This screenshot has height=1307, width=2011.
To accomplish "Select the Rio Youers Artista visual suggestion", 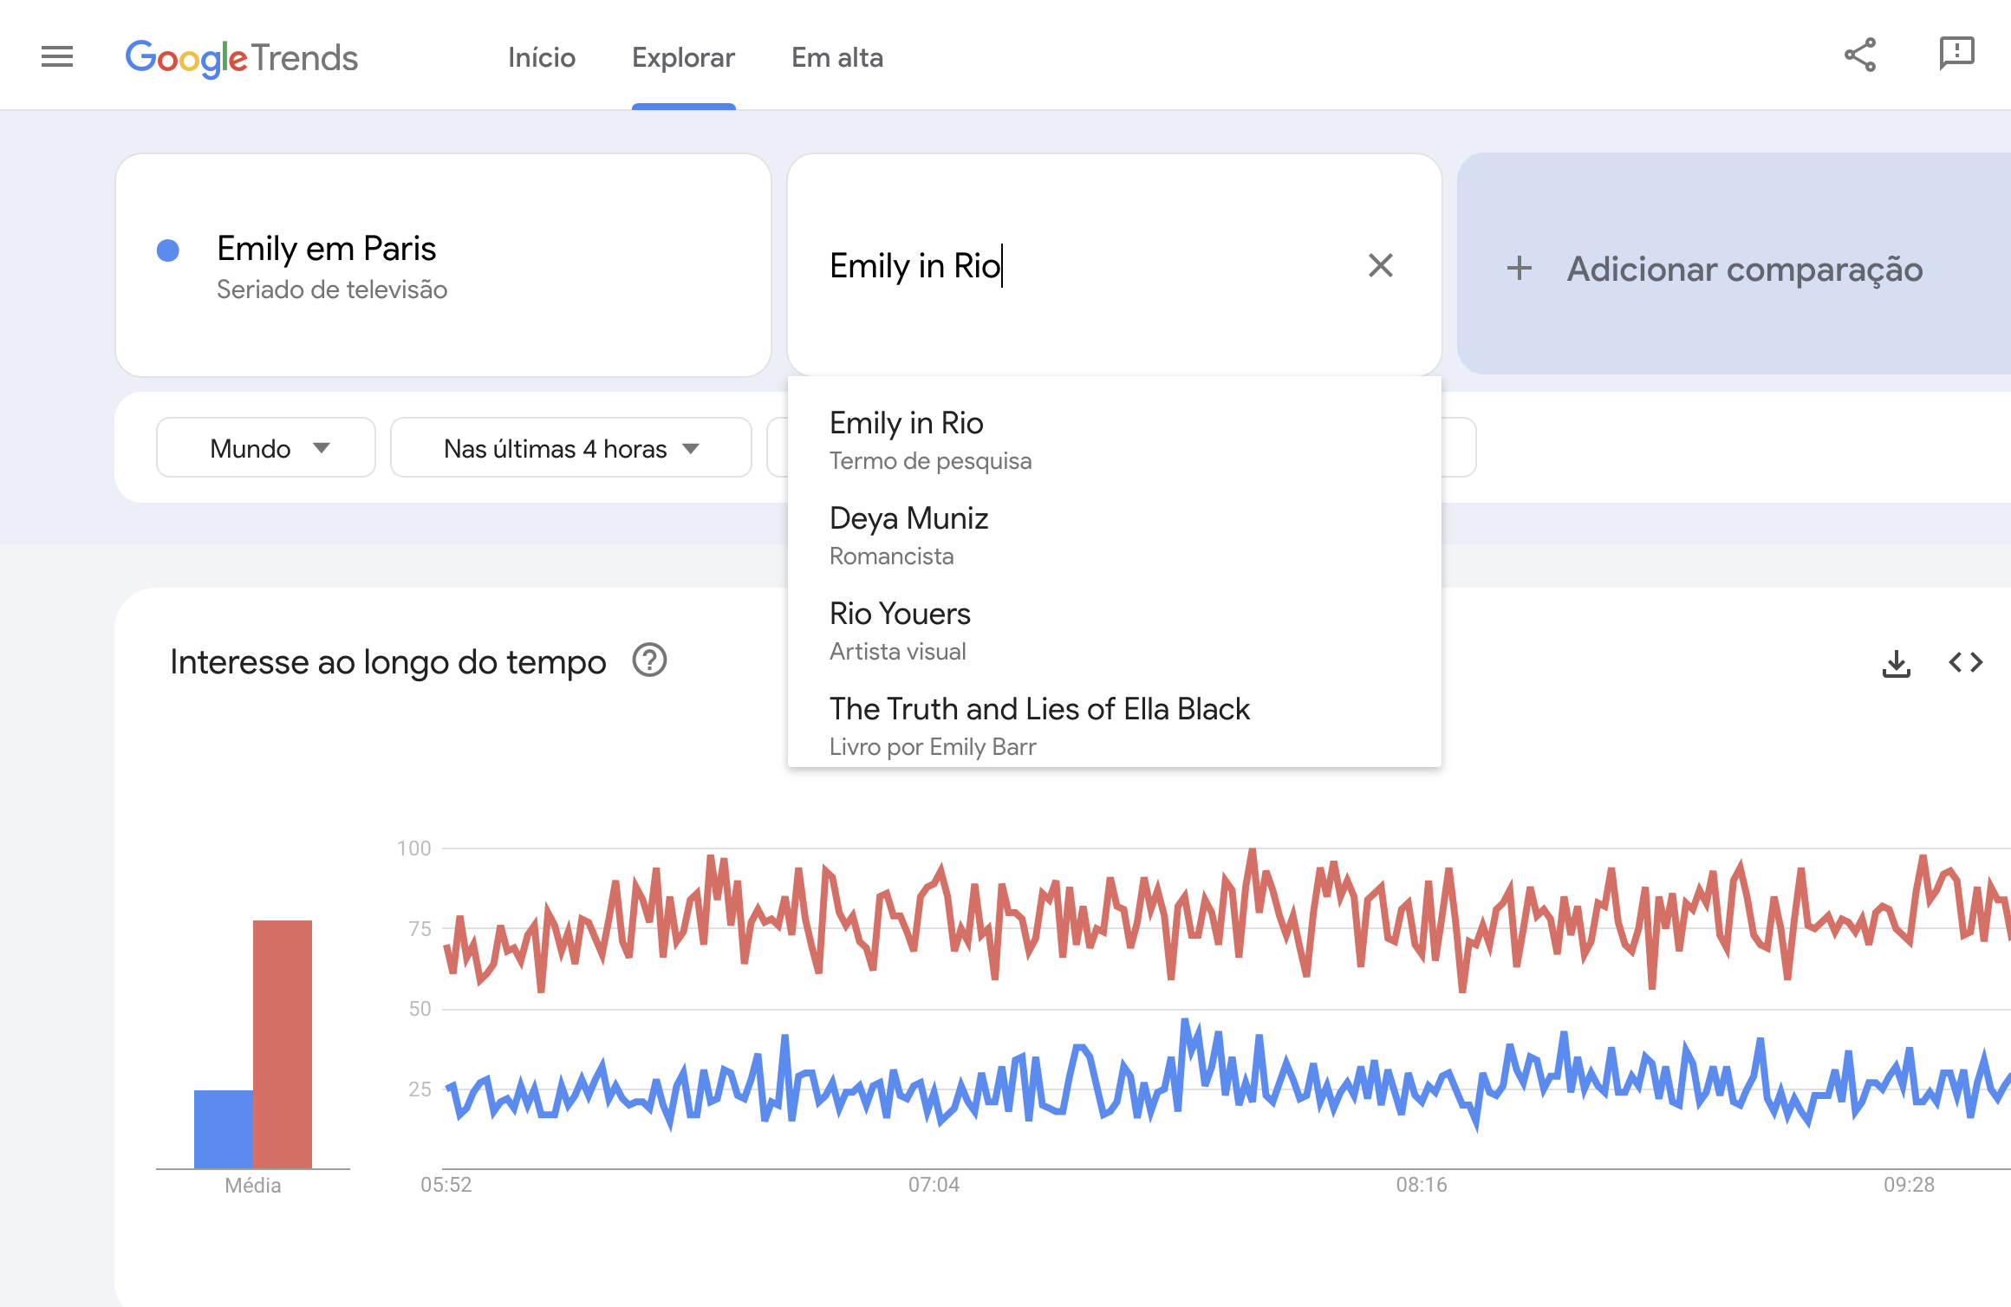I will [1114, 632].
